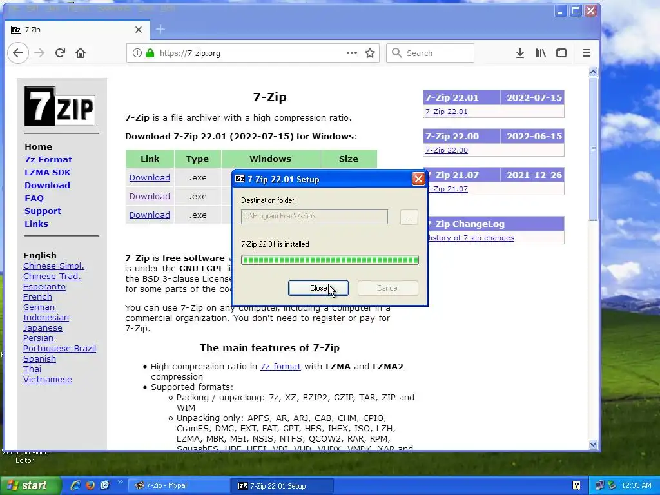Open a new tab with plus icon
Viewport: 660px width, 495px height.
(160, 29)
